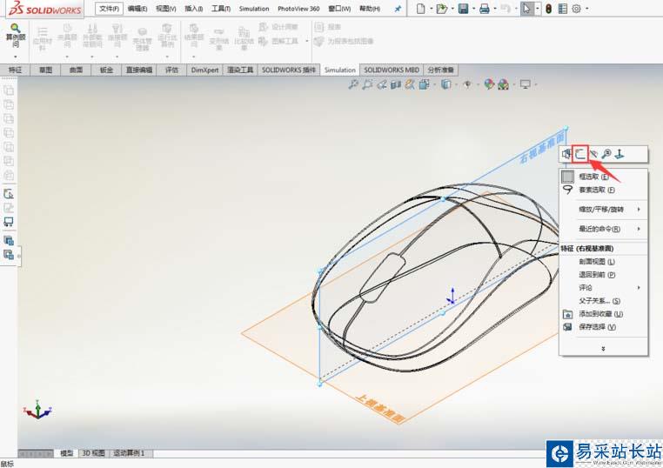Click the Save floppy disk icon
The image size is (663, 468).
coord(464,9)
